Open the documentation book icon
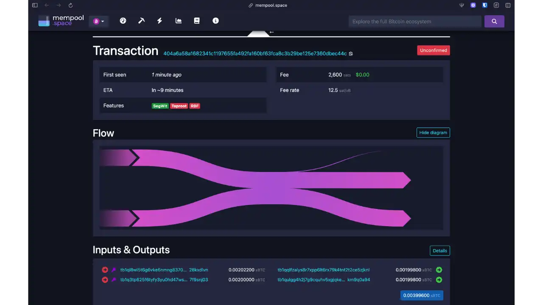Screen dimensions: 543x305 197,20
